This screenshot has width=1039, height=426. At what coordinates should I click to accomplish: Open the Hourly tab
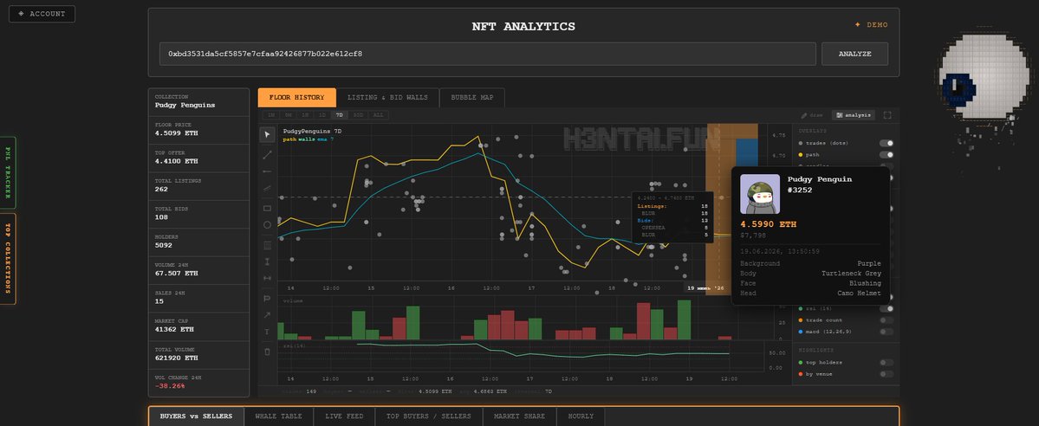[x=581, y=416]
